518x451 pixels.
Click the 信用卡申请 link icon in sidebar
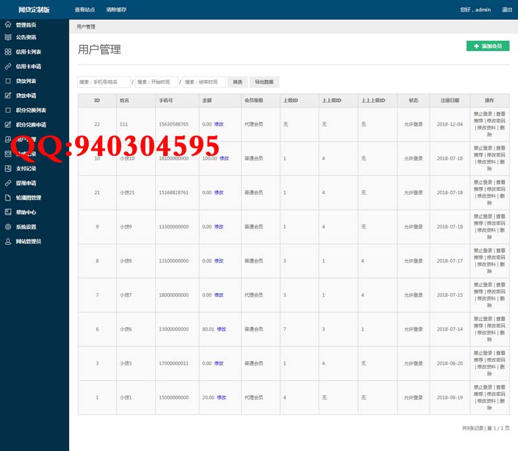(8, 67)
